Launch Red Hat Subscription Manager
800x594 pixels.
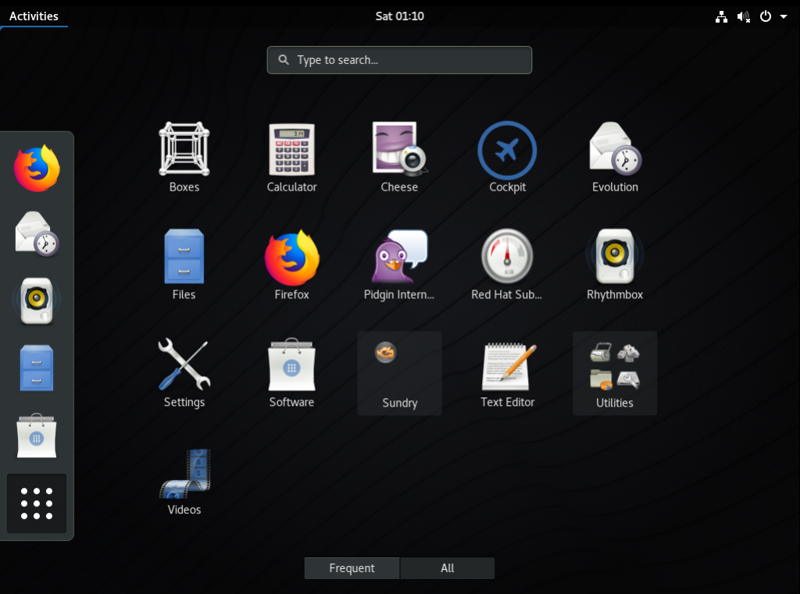pos(507,265)
